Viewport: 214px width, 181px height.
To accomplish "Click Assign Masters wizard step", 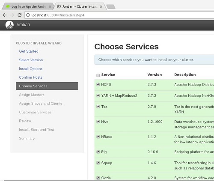I will 32,95.
